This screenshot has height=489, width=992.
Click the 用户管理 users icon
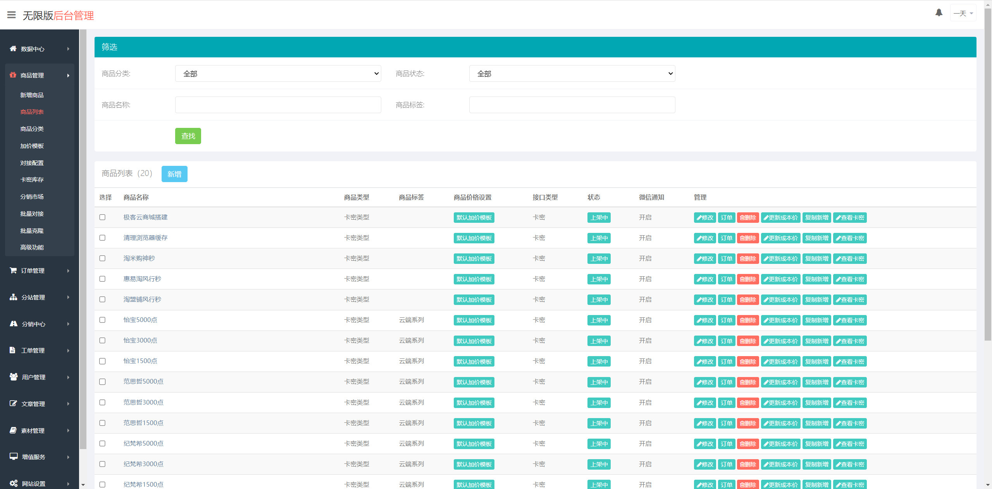[14, 377]
